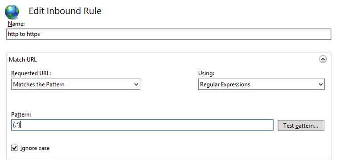Select the 'Regular Expressions' combo box
Image resolution: width=356 pixels, height=166 pixels.
(x=262, y=85)
